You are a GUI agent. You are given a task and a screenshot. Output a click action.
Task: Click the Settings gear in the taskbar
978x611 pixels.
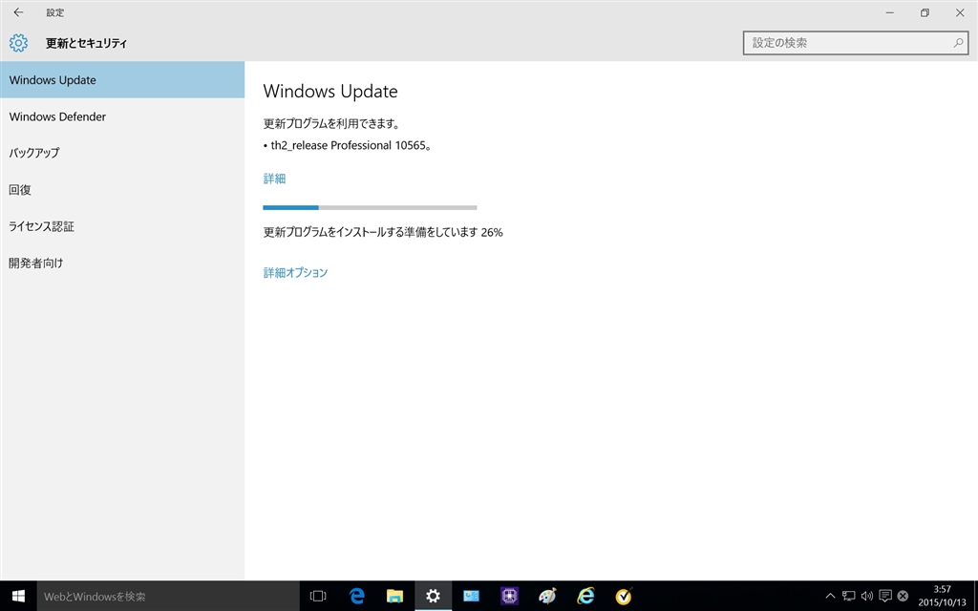(x=433, y=596)
